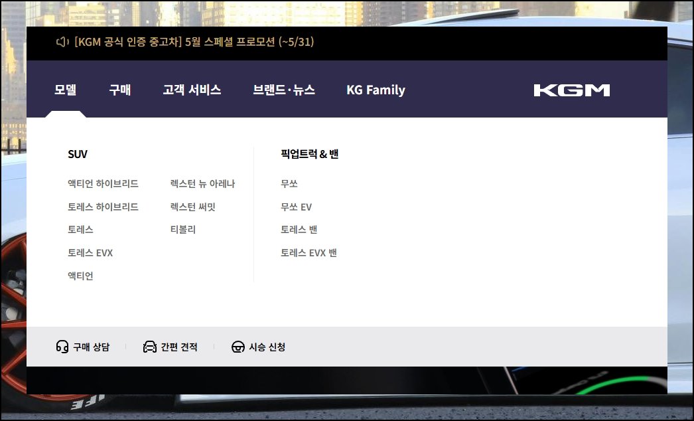Open the 무쏘 EV model
Screen dimensions: 694x421
(296, 207)
